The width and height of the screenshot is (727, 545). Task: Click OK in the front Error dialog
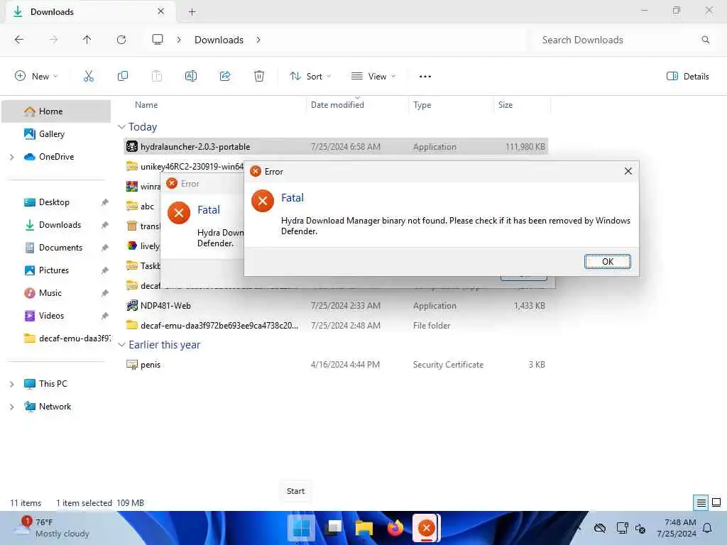[608, 261]
